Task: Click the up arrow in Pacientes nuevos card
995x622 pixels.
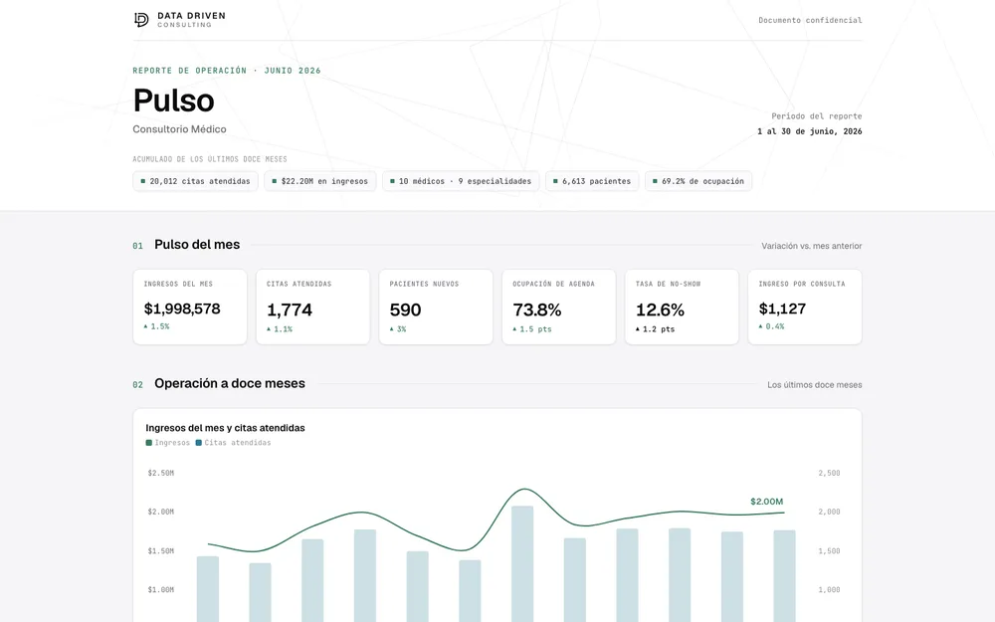Action: pos(391,328)
